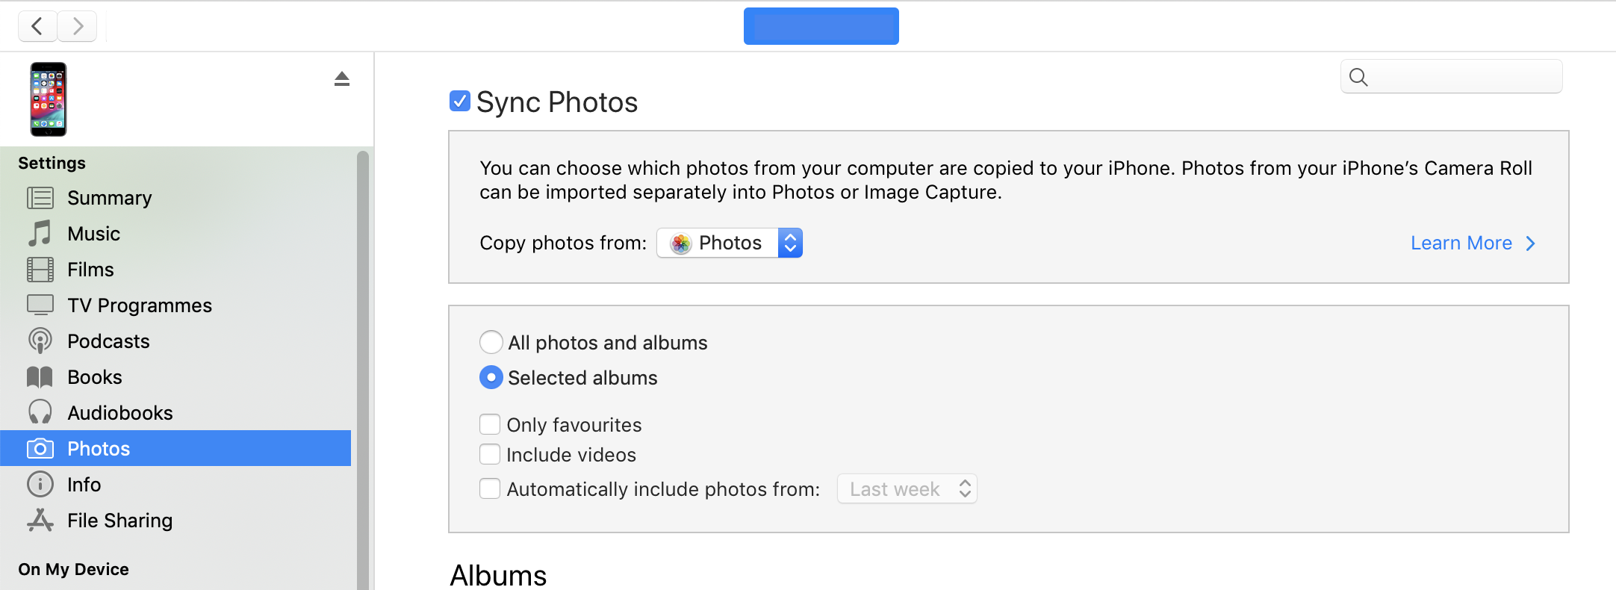The image size is (1616, 590).
Task: Click the eject device icon
Action: click(x=342, y=79)
